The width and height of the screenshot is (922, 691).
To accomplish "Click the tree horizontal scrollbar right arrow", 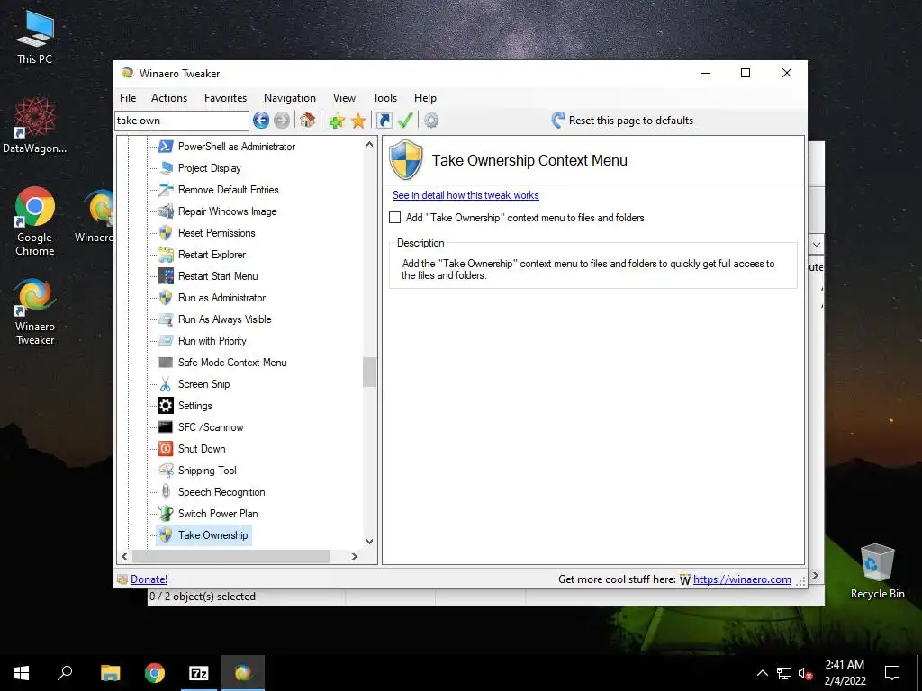I will 355,556.
